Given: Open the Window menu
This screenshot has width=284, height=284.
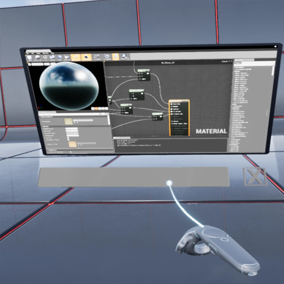Looking at the screenshot, I should [45, 53].
